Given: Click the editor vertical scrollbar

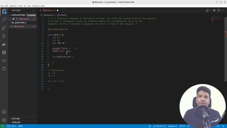Looking at the screenshot, I should pos(226,49).
